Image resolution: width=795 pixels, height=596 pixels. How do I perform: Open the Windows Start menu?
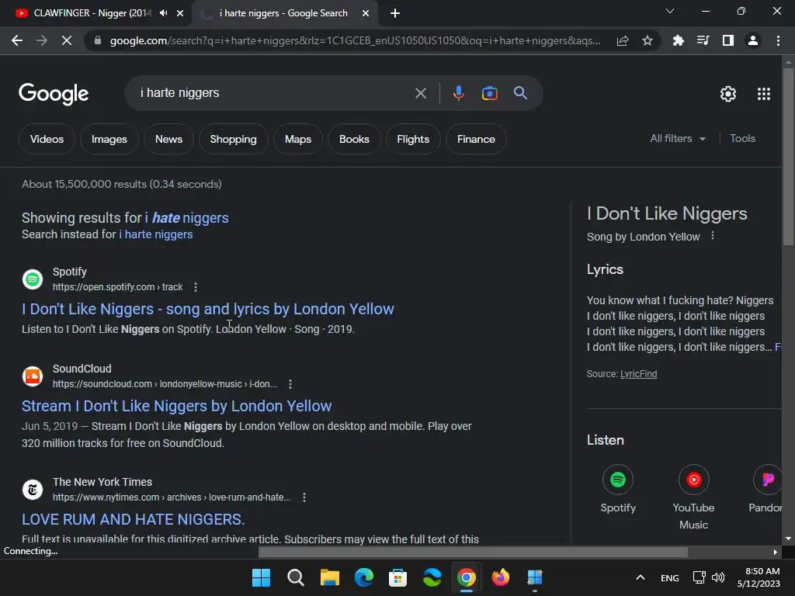pyautogui.click(x=261, y=577)
